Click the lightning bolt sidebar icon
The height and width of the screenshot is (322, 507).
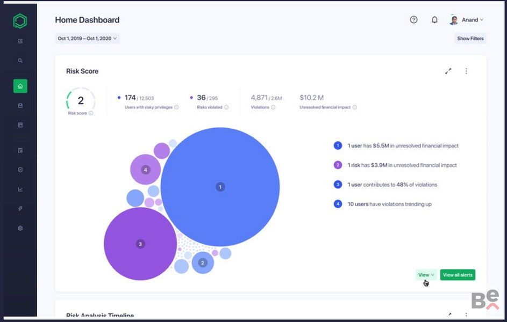[x=20, y=208]
